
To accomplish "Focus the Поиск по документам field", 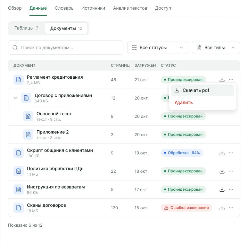I will [66, 48].
